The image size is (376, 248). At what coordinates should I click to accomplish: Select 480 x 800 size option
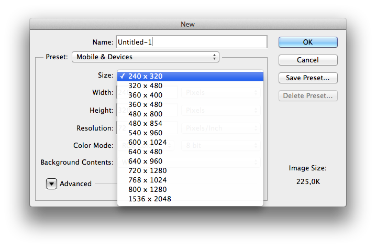pyautogui.click(x=191, y=114)
